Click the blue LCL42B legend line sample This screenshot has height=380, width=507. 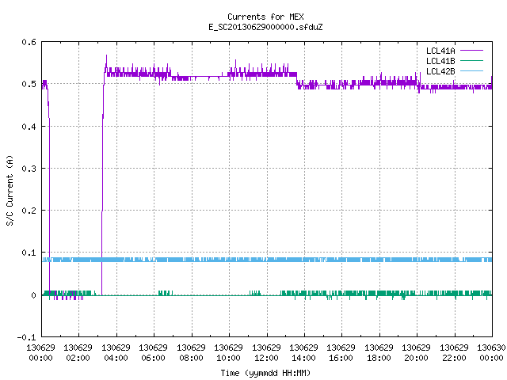pyautogui.click(x=471, y=70)
